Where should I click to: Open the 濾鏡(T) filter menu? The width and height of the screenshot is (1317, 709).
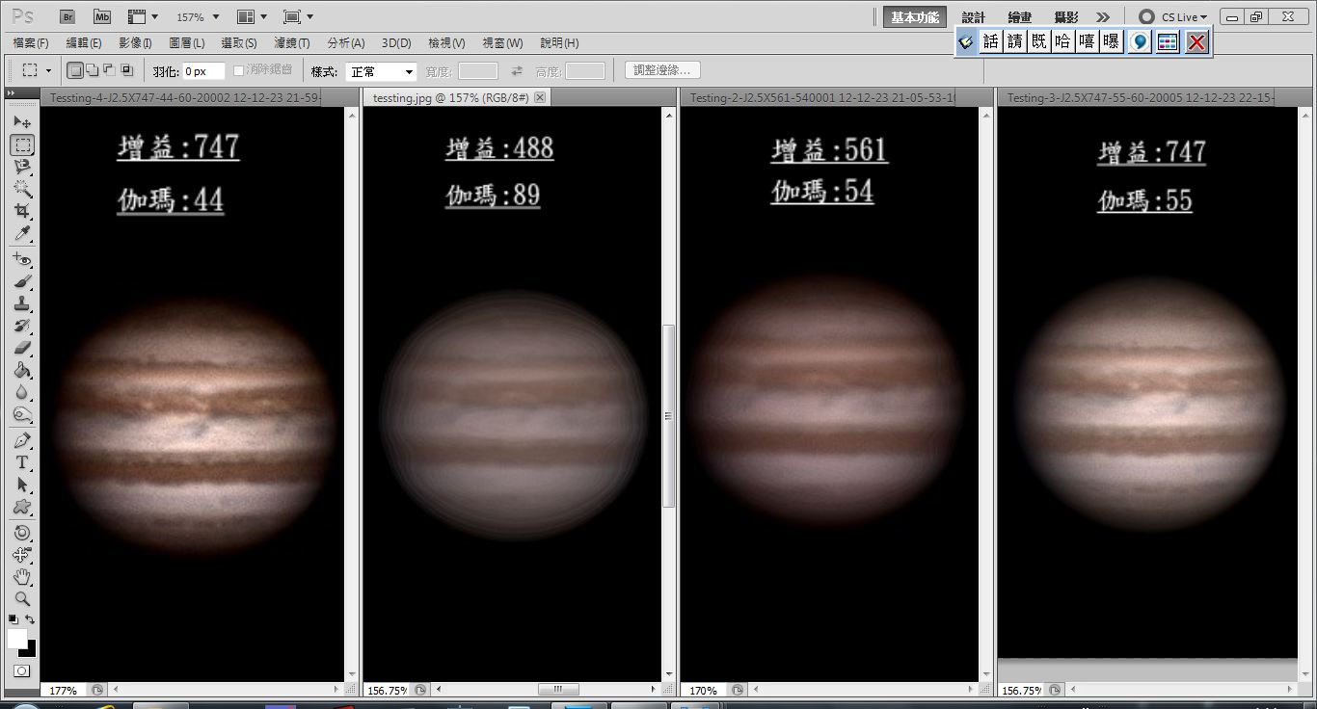292,43
